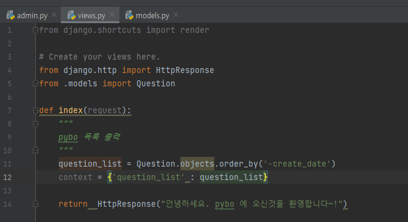Collapse the imports fold at line 1
Image resolution: width=408 pixels, height=222 pixels.
[x=36, y=30]
